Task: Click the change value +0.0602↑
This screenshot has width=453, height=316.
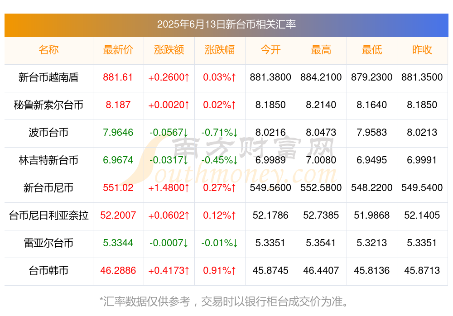Action: pyautogui.click(x=169, y=215)
